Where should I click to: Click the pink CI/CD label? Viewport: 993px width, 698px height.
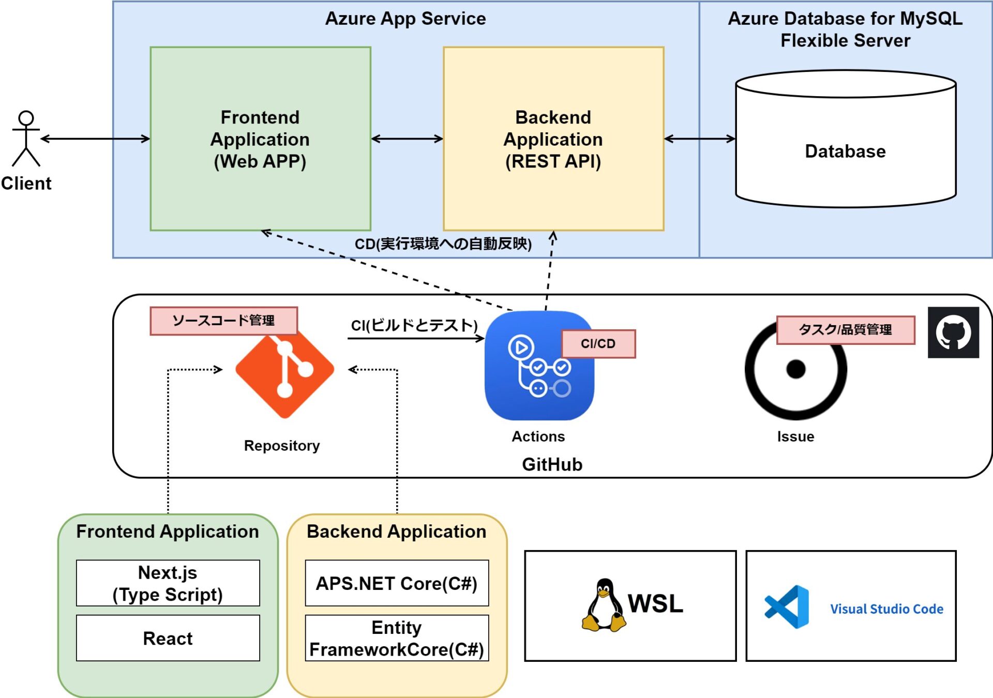(598, 344)
